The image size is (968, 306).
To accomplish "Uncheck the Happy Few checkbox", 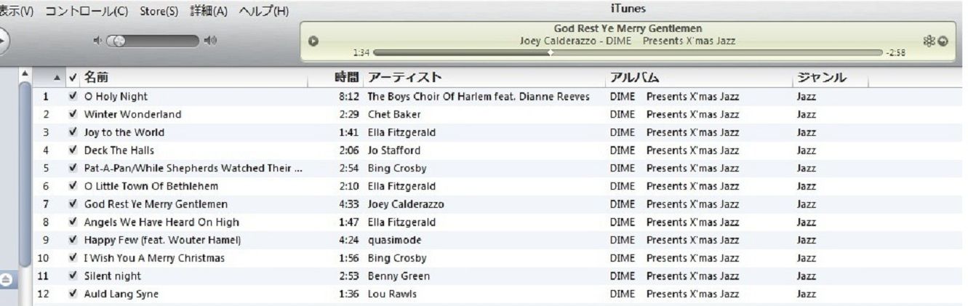I will point(72,240).
